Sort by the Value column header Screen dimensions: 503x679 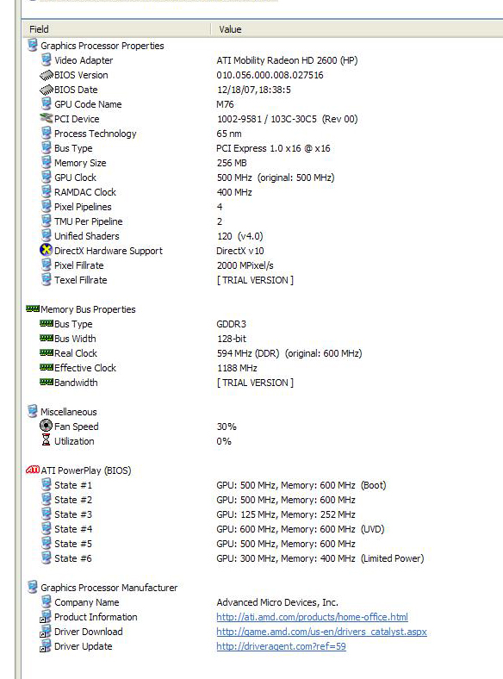(x=357, y=29)
